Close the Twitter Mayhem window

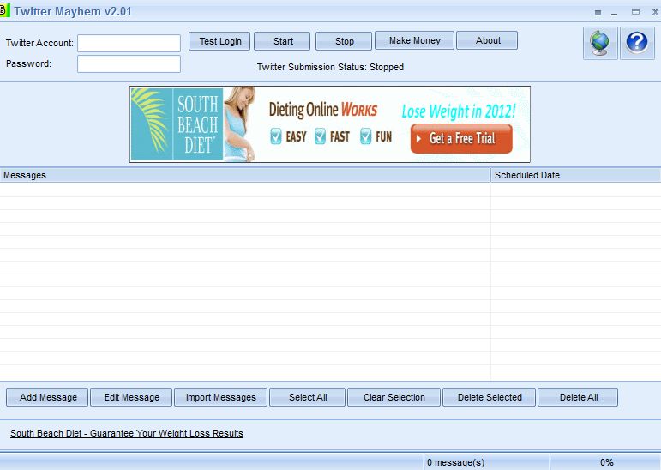click(x=656, y=12)
